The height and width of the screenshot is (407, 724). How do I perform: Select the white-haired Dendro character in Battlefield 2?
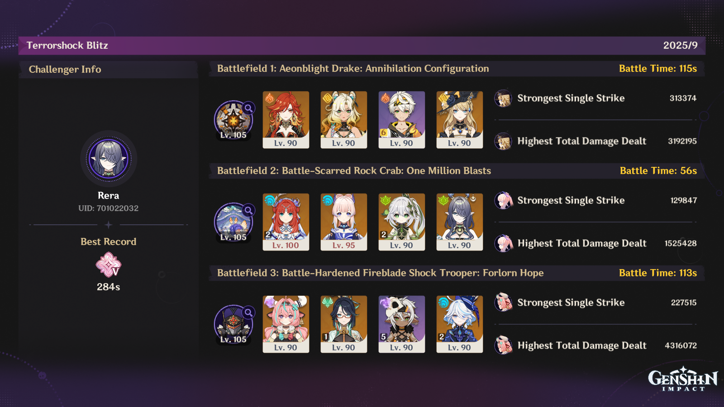pyautogui.click(x=402, y=222)
